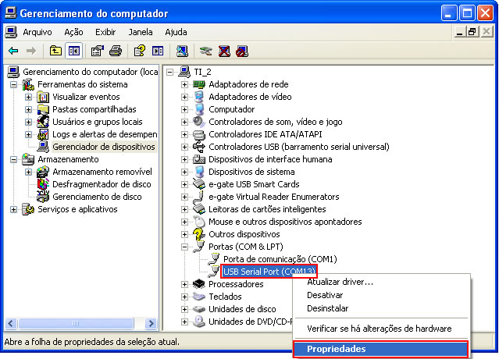Viewport: 499px width, 359px height.
Task: Click the Adaptadores de rede network card icon
Action: [199, 84]
